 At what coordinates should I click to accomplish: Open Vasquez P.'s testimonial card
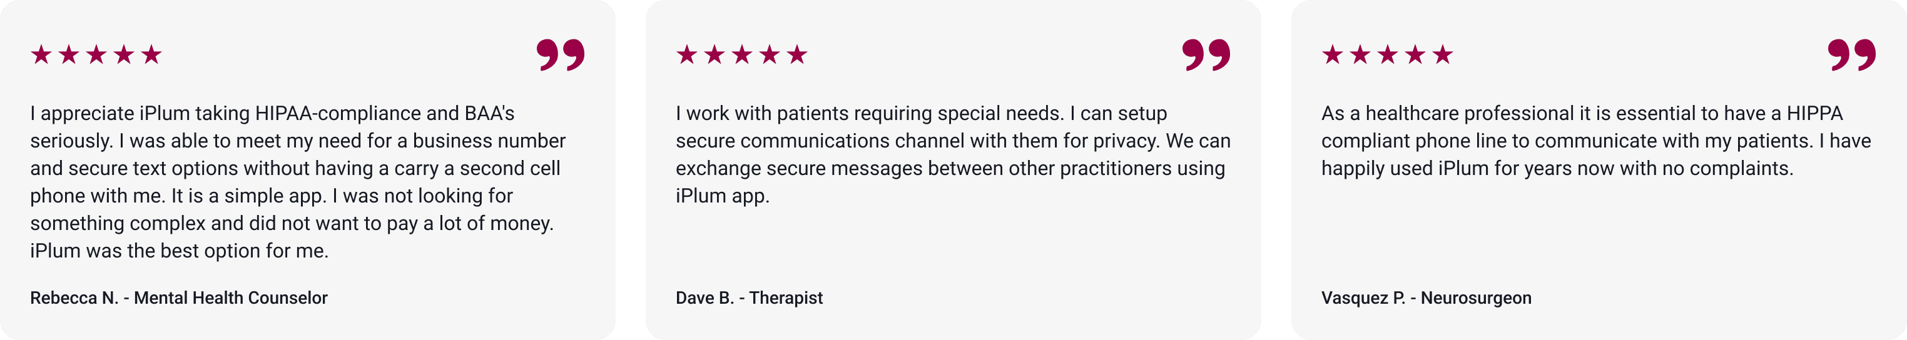[x=1599, y=170]
